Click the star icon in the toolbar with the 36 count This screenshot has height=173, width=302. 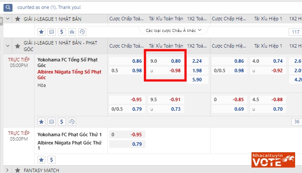pyautogui.click(x=41, y=122)
